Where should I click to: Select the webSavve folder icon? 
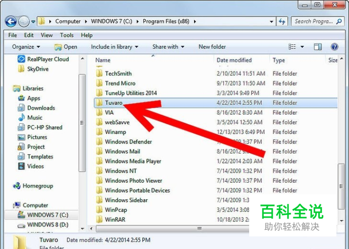[x=99, y=122]
